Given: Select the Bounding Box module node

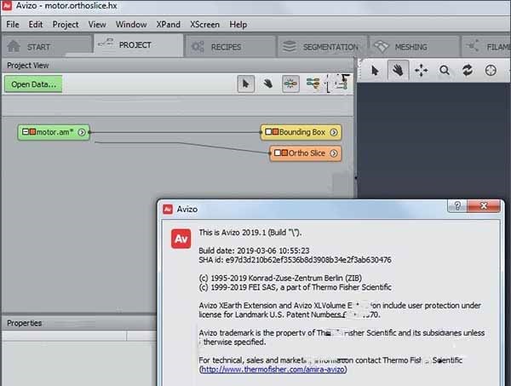Looking at the screenshot, I should [301, 132].
